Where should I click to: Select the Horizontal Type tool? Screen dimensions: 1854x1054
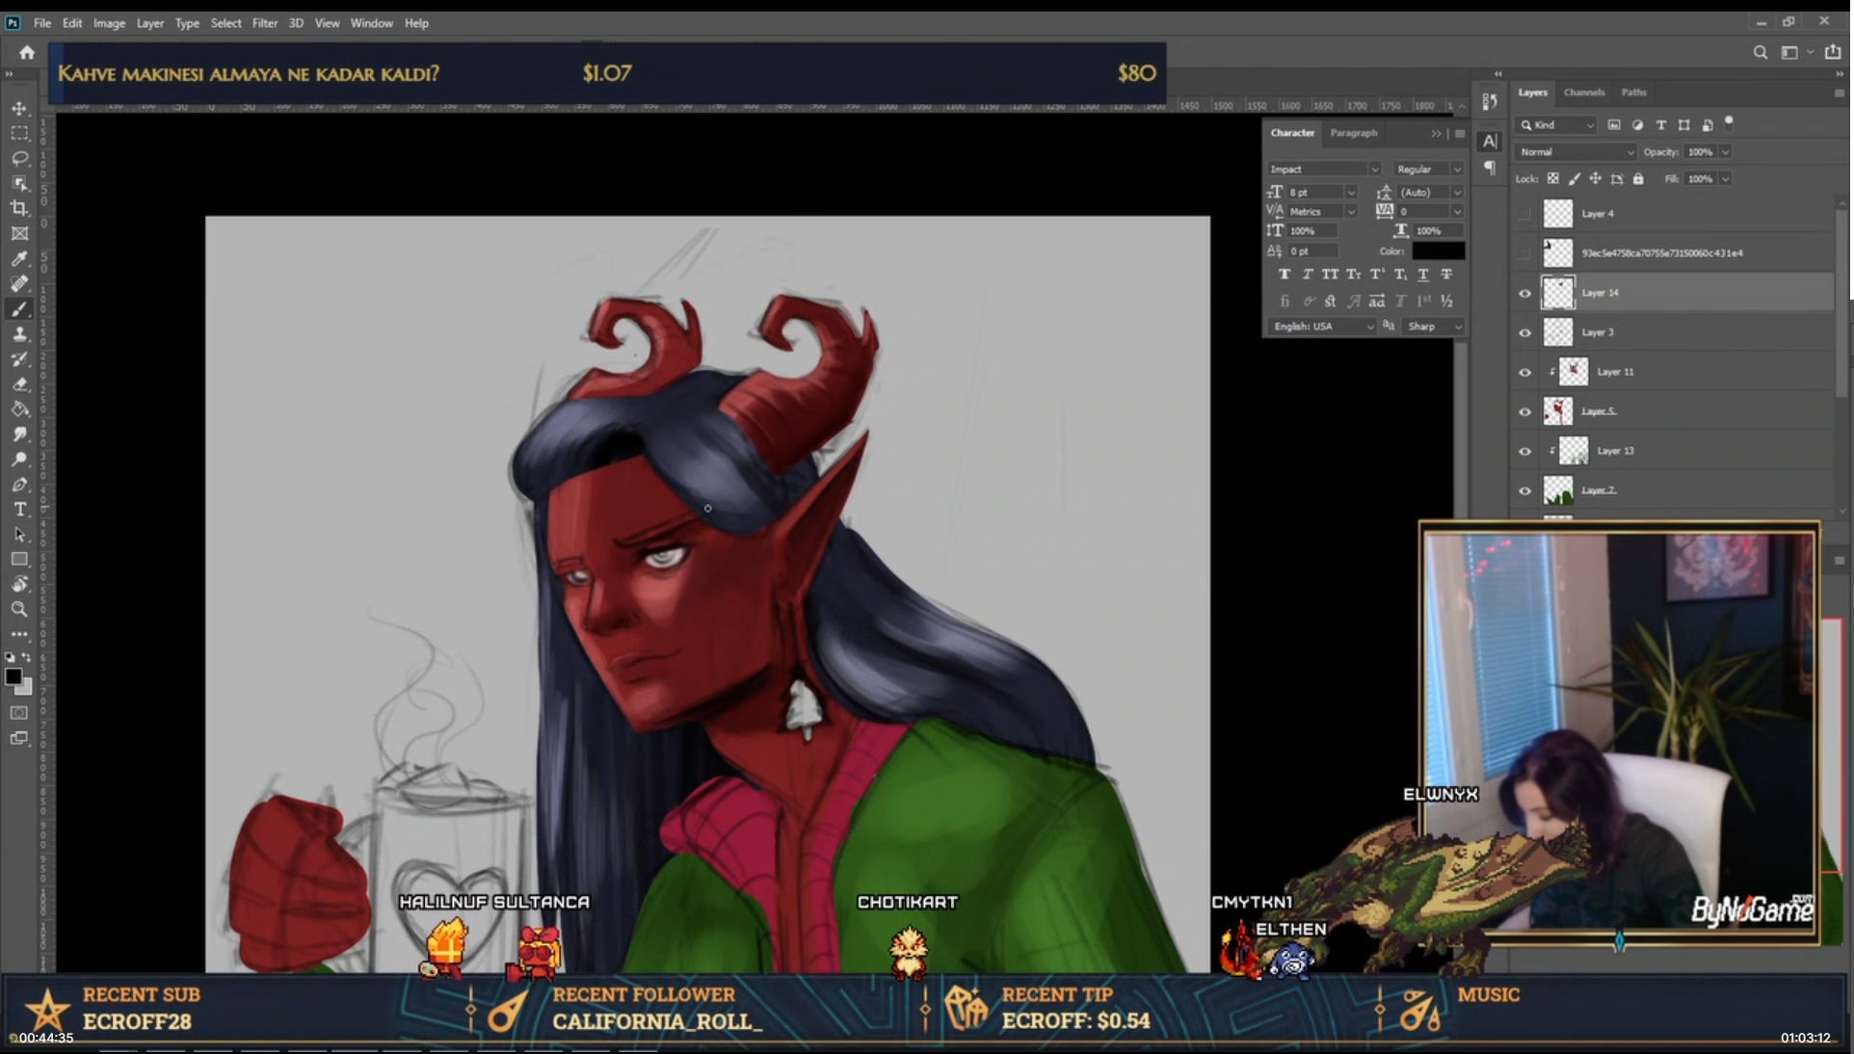(19, 509)
